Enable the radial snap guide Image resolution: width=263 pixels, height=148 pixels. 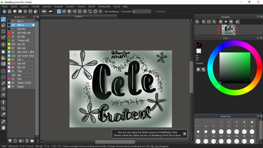[x=80, y=12]
